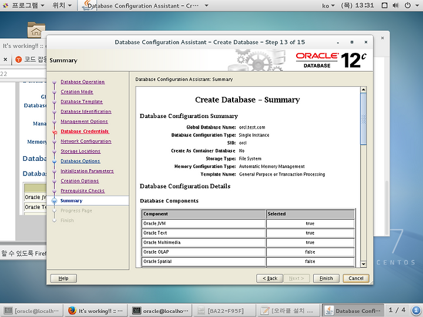
Task: Expand the Database Configuration Assistant window menu arrow
Action: pyautogui.click(x=206, y=5)
